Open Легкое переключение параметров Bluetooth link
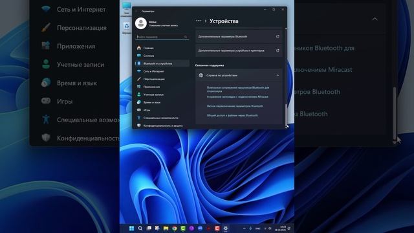Image resolution: width=414 pixels, height=233 pixels. pyautogui.click(x=235, y=106)
